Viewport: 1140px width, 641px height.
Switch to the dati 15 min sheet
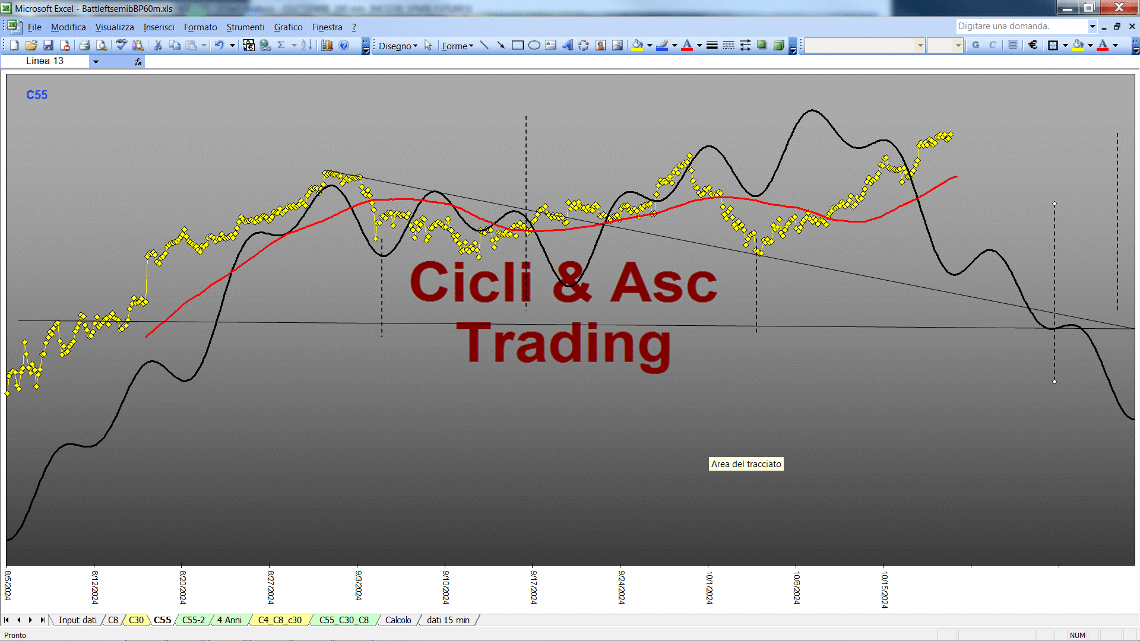[x=448, y=620]
